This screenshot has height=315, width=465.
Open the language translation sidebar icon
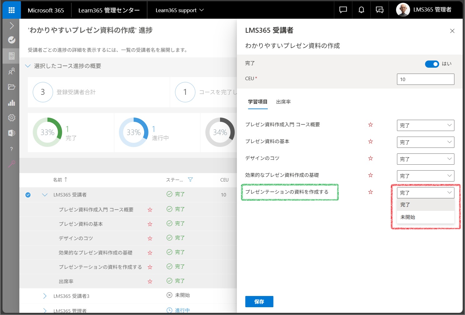tap(12, 133)
